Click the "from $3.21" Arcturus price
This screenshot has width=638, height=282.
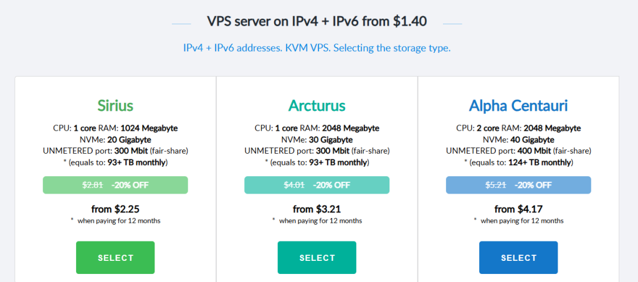click(317, 209)
